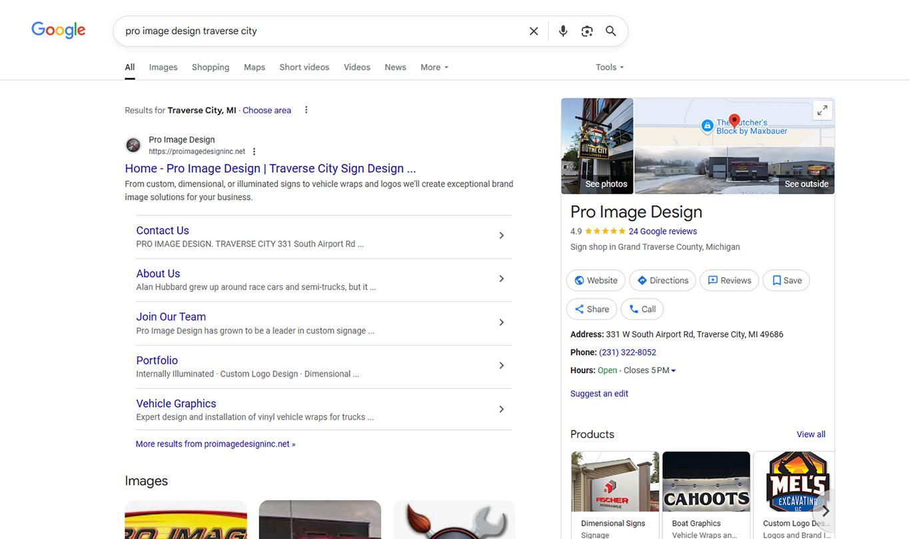This screenshot has width=910, height=539.
Task: Open Google Lens image search
Action: click(587, 31)
